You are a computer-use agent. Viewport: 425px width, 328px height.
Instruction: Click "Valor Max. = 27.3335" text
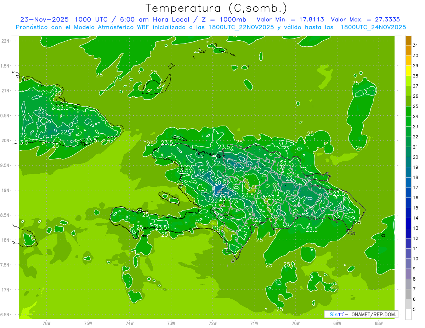click(x=365, y=19)
